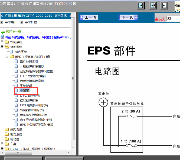This screenshot has width=180, height=160.
Task: Select the 电路图 tree item
Action: point(24,91)
